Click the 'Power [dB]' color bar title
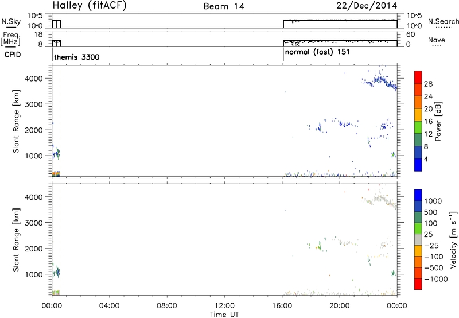 438,121
